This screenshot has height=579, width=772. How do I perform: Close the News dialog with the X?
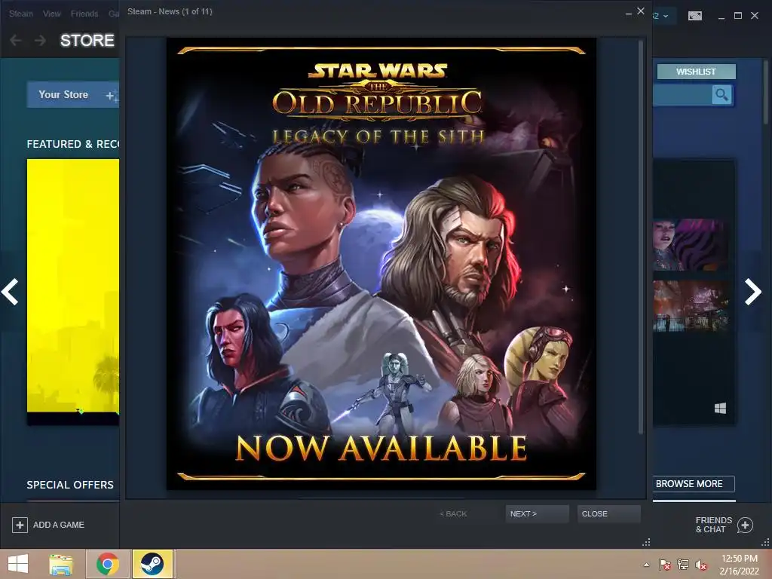pos(641,11)
